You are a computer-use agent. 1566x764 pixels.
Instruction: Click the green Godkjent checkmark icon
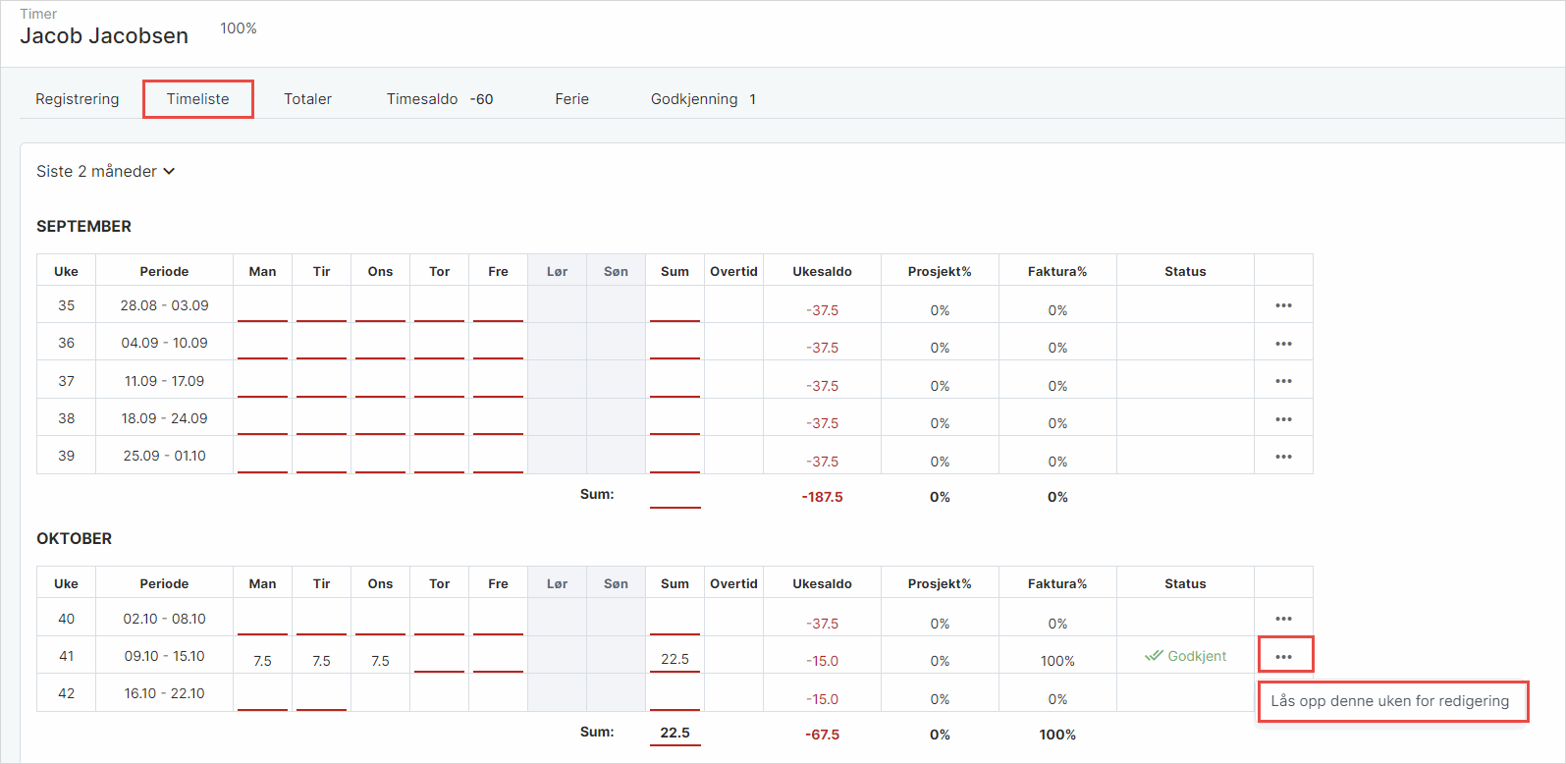tap(1154, 656)
